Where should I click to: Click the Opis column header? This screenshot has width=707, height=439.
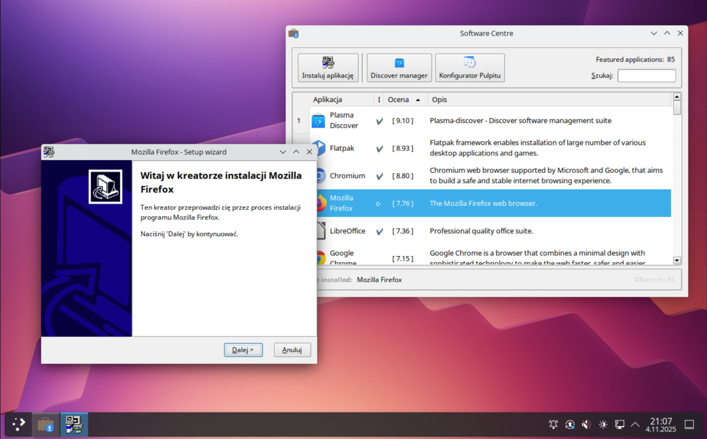coord(439,100)
